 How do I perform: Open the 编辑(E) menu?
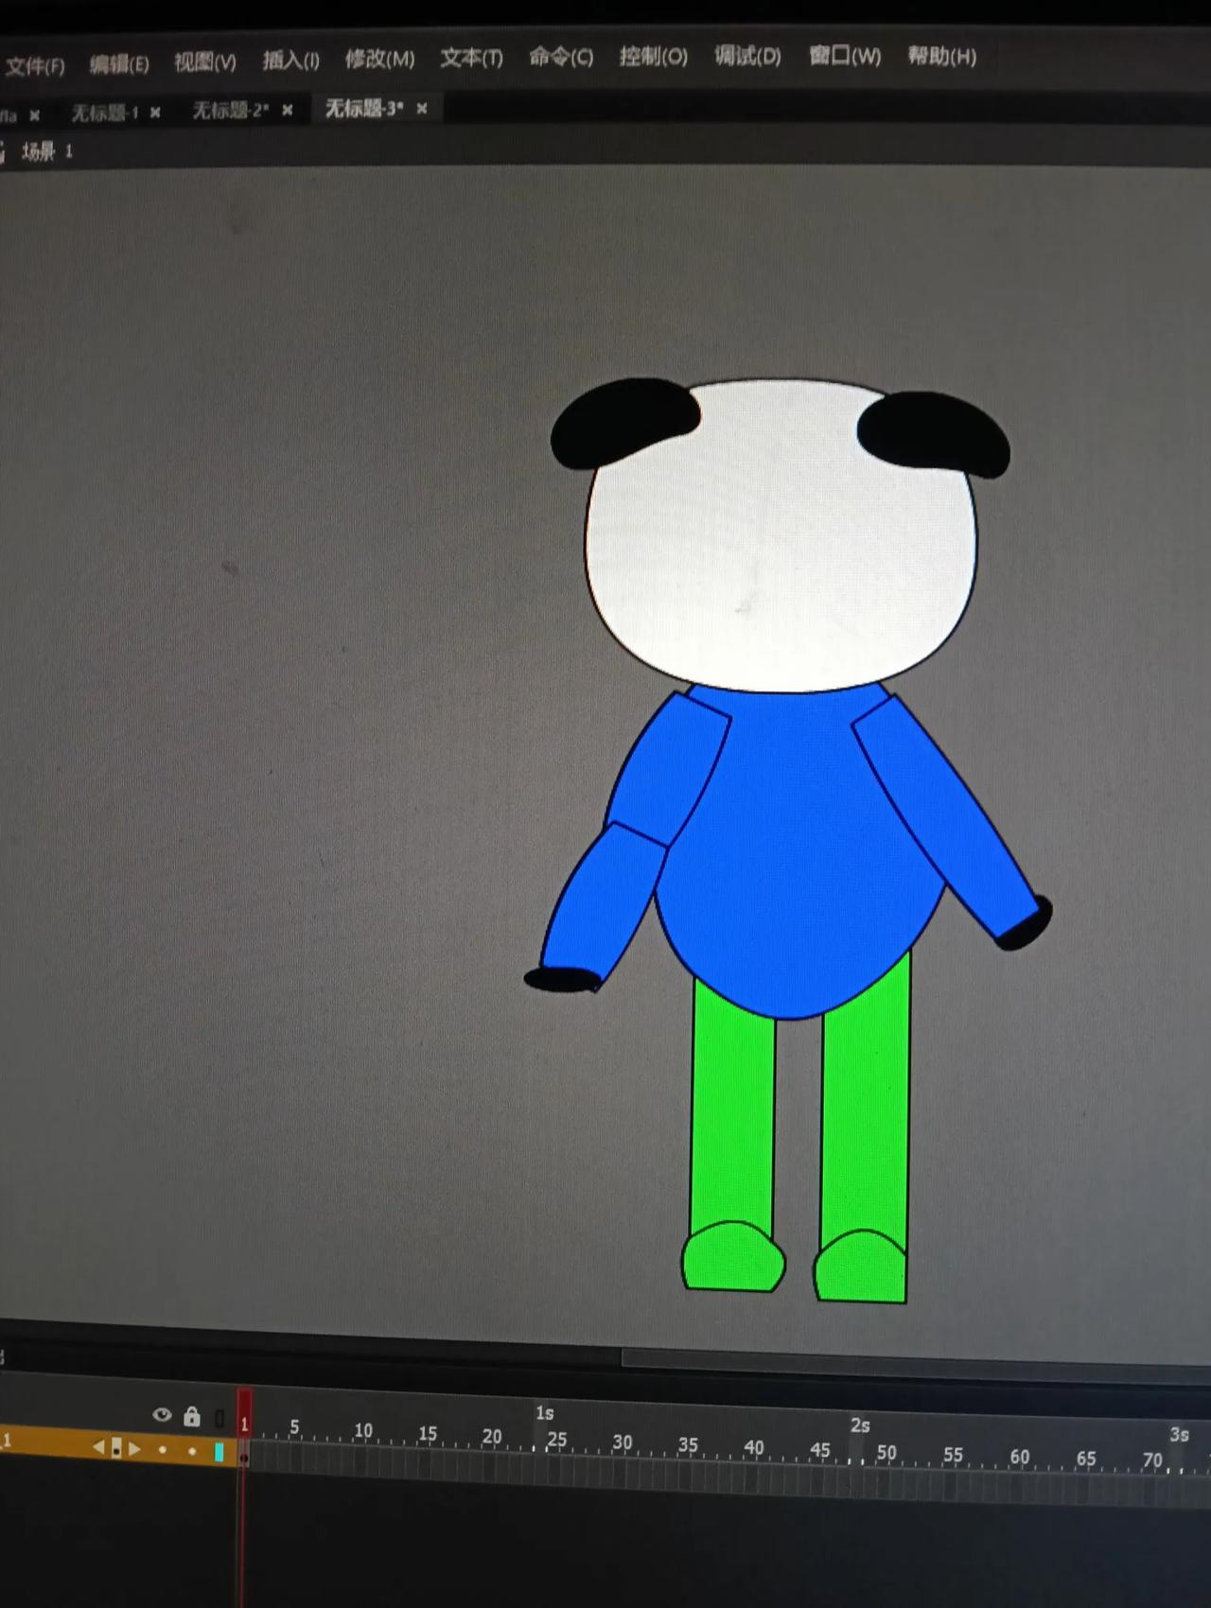(119, 64)
